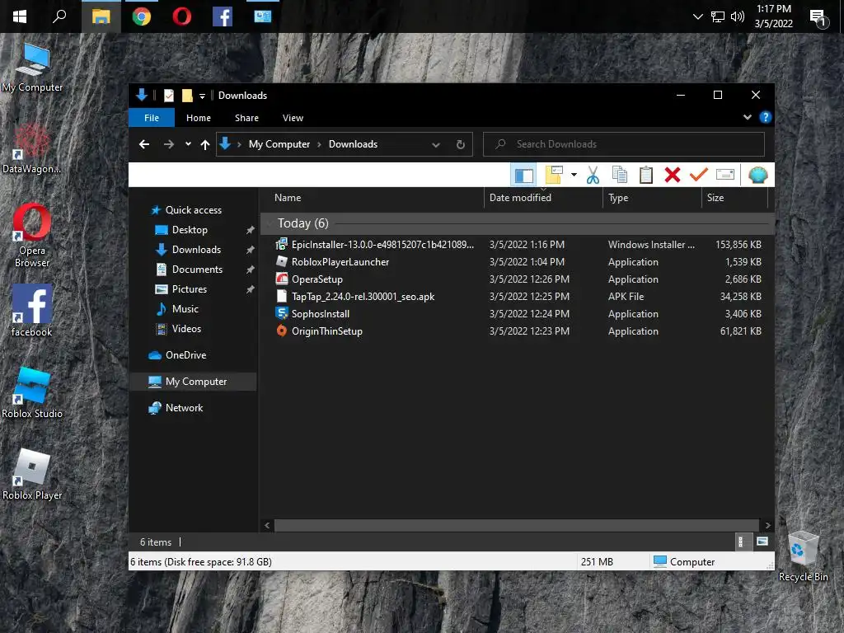Viewport: 844px width, 633px height.
Task: Open the Share ribbon tab
Action: pyautogui.click(x=246, y=118)
